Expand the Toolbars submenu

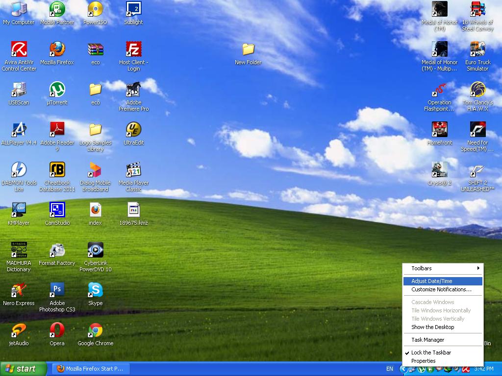coord(443,268)
